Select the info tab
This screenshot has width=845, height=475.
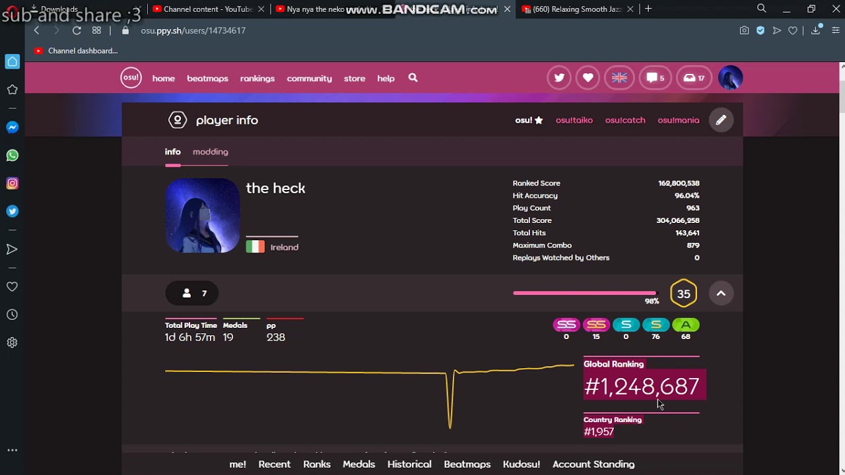pos(172,152)
